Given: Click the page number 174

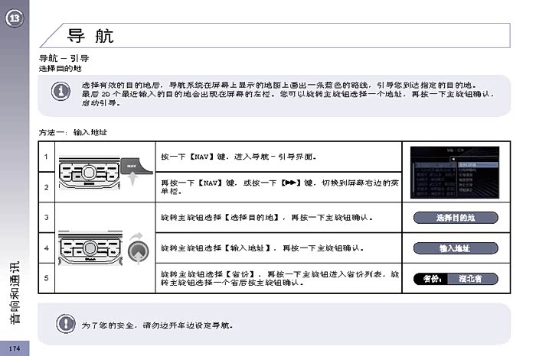Looking at the screenshot, I should (x=15, y=348).
